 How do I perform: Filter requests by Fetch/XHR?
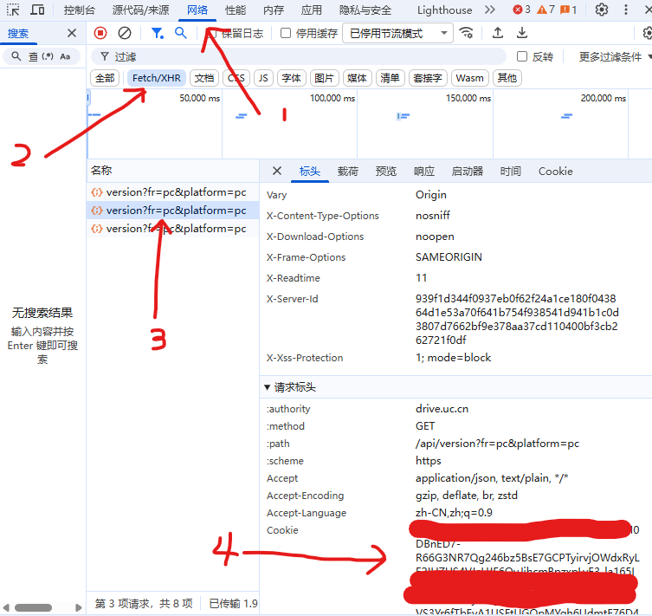point(157,78)
